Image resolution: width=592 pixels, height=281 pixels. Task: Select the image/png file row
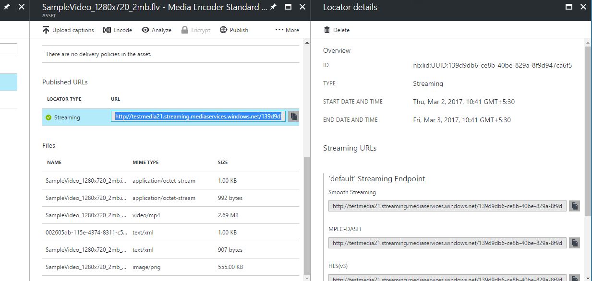(170, 267)
